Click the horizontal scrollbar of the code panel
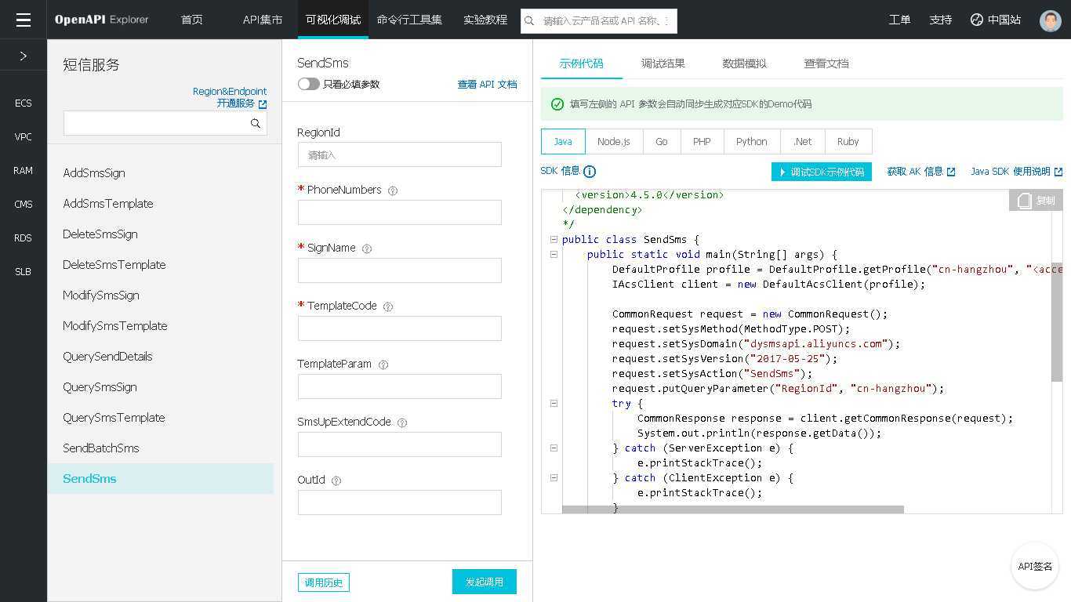Screen dimensions: 1071x602 (x=733, y=510)
